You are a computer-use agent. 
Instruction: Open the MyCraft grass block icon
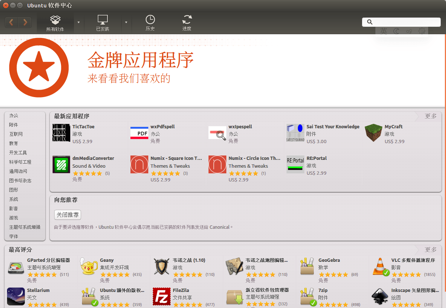tap(374, 133)
